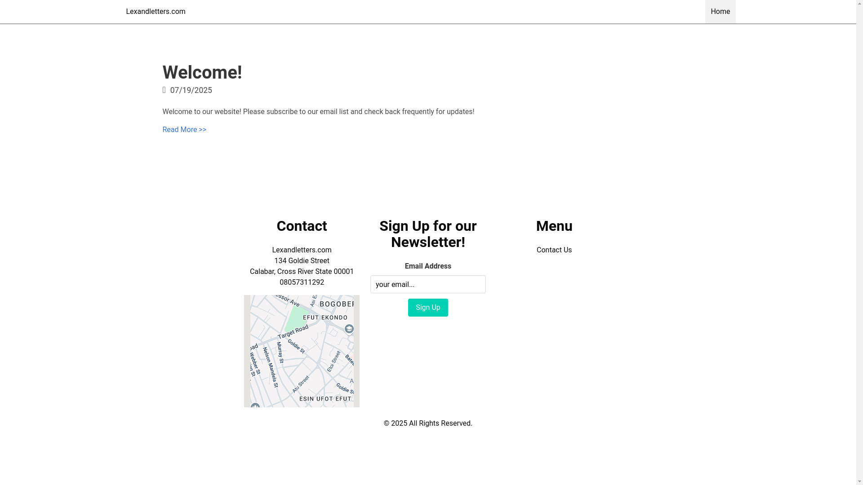Image resolution: width=863 pixels, height=485 pixels.
Task: Click the scrollbar up arrow
Action: point(859,4)
